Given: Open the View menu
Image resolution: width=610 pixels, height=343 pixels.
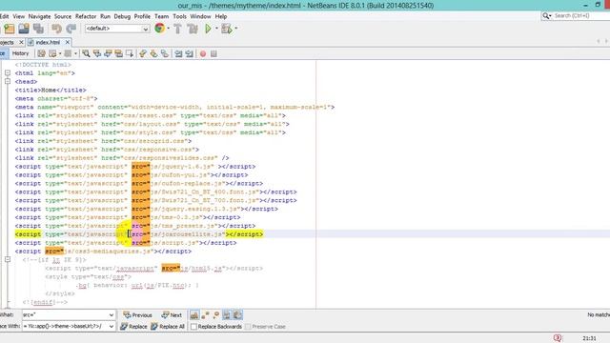Looking at the screenshot, I should pyautogui.click(x=19, y=16).
